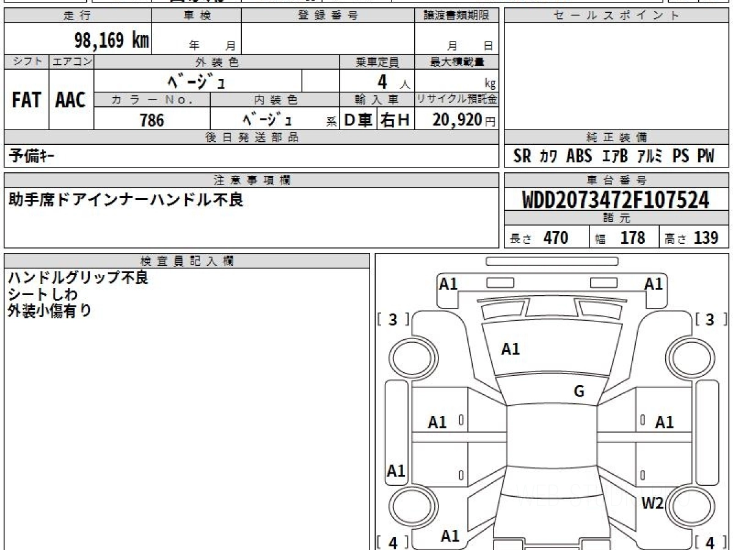Click the A1 mark on the hood

[x=511, y=350]
